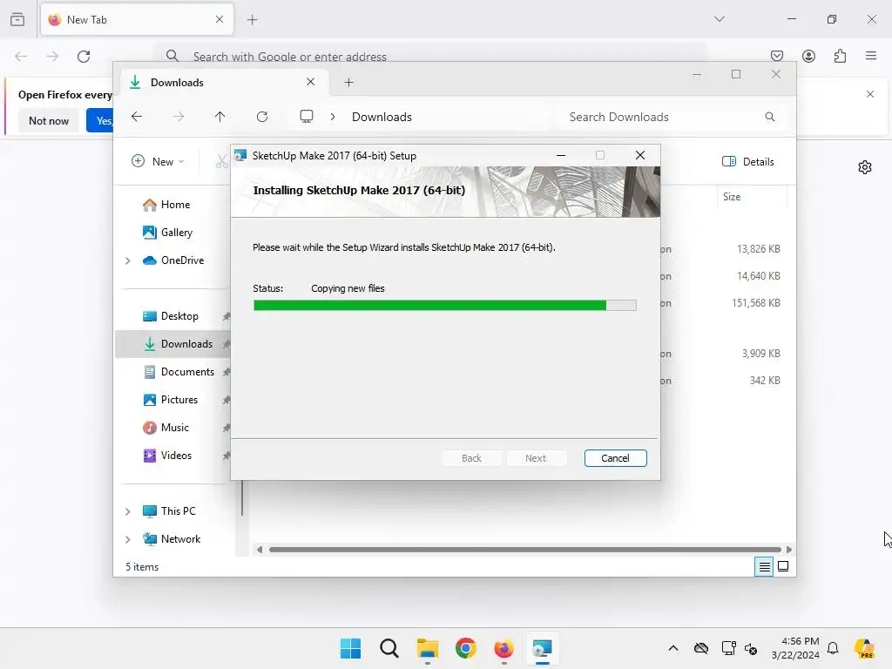The image size is (892, 669).
Task: Open Firefox new tab settings gear
Action: 865,167
